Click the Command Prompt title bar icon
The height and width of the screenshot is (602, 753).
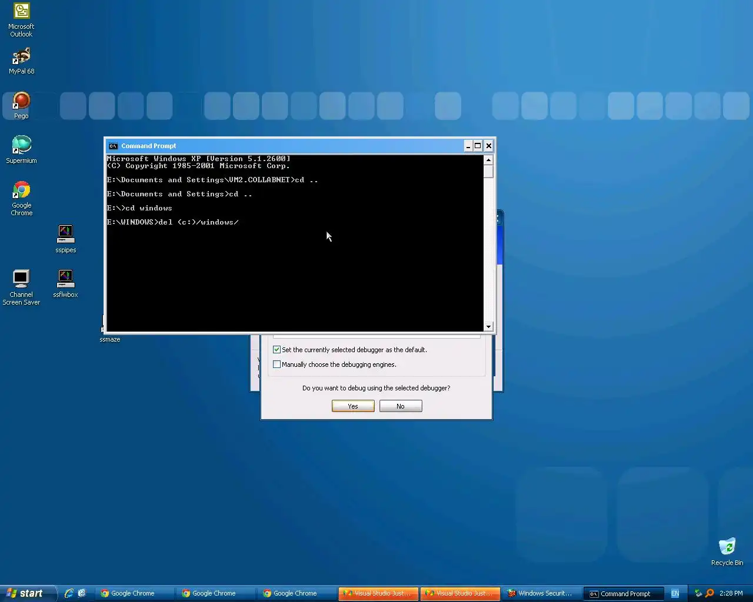114,146
